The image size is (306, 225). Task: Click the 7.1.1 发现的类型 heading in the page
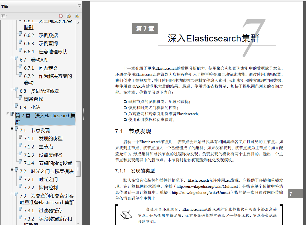click(135, 171)
